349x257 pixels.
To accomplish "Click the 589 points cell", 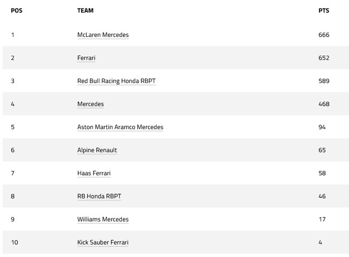I will [324, 81].
